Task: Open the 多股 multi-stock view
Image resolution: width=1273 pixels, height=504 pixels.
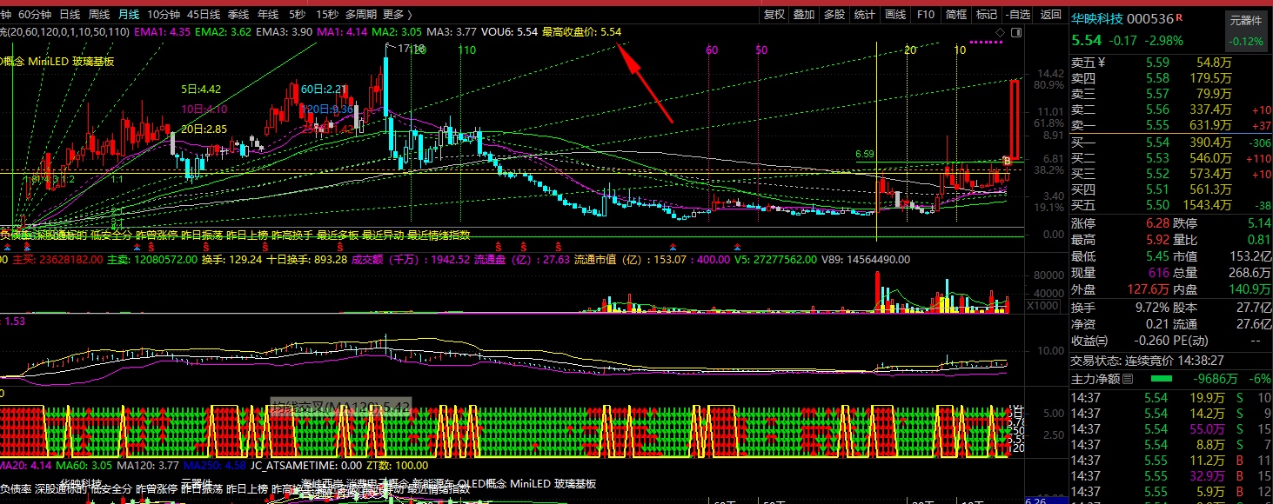Action: (834, 14)
